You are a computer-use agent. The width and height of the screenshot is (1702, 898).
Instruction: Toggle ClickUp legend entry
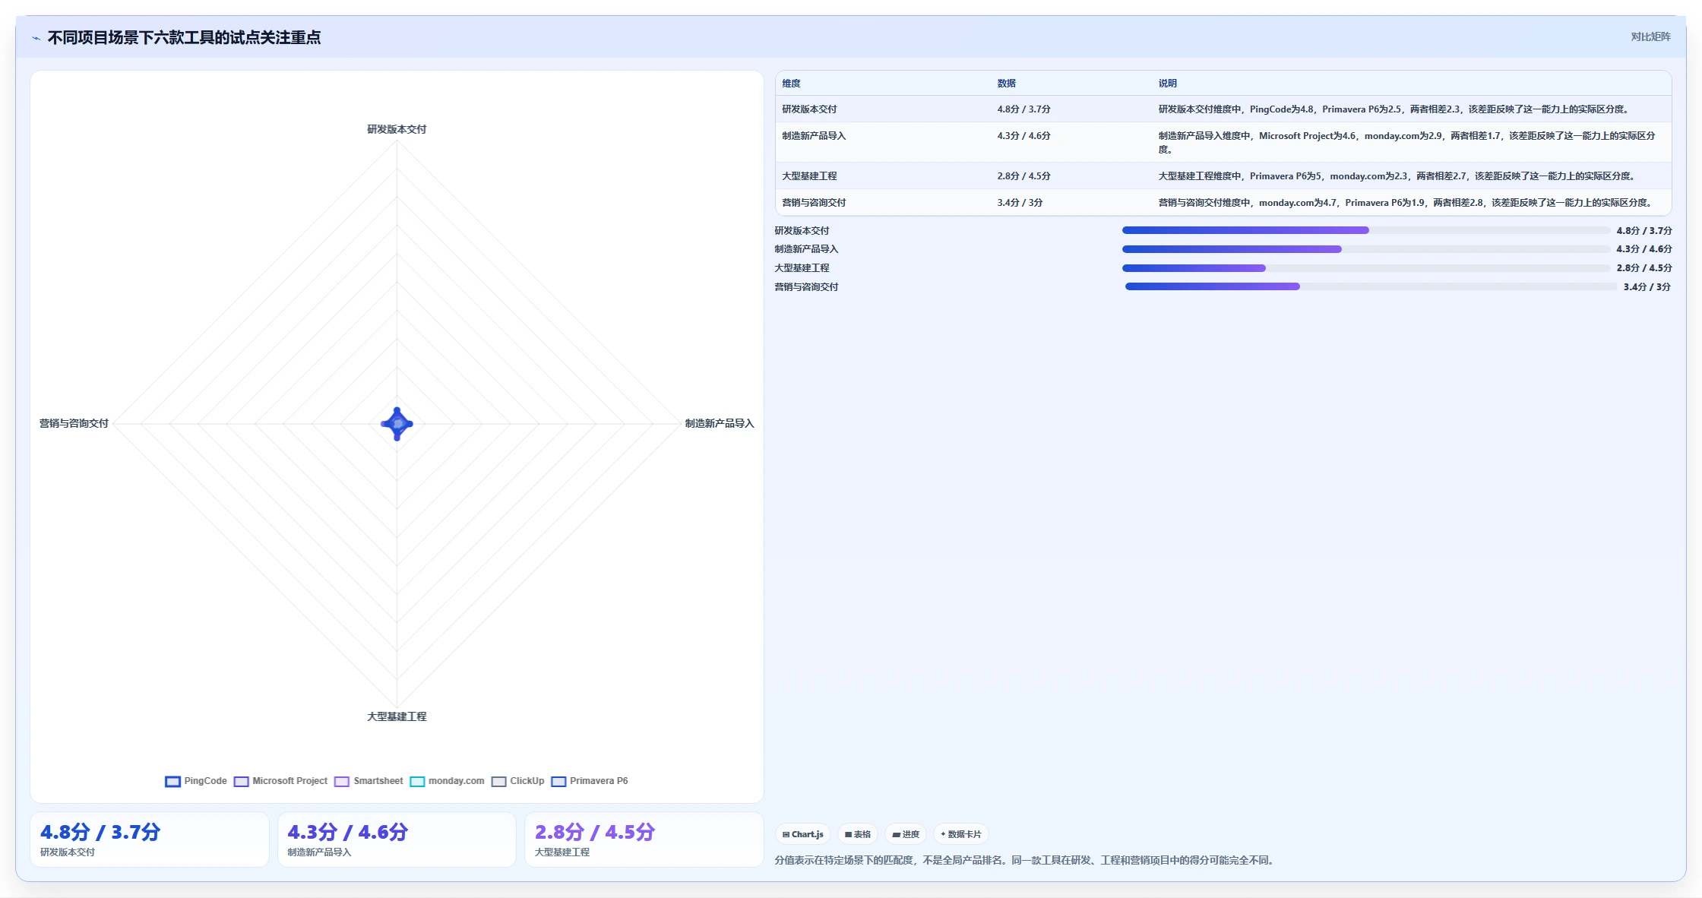(517, 781)
